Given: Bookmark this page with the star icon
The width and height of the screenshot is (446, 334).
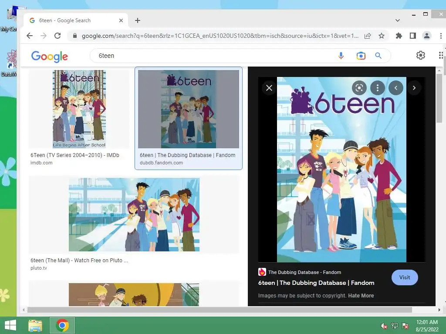Looking at the screenshot, I should (x=382, y=36).
